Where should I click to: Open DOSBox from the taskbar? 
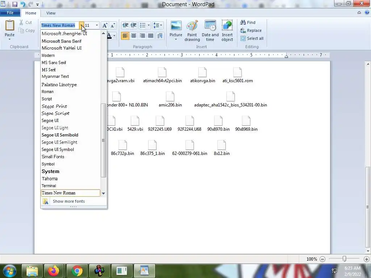(99, 271)
